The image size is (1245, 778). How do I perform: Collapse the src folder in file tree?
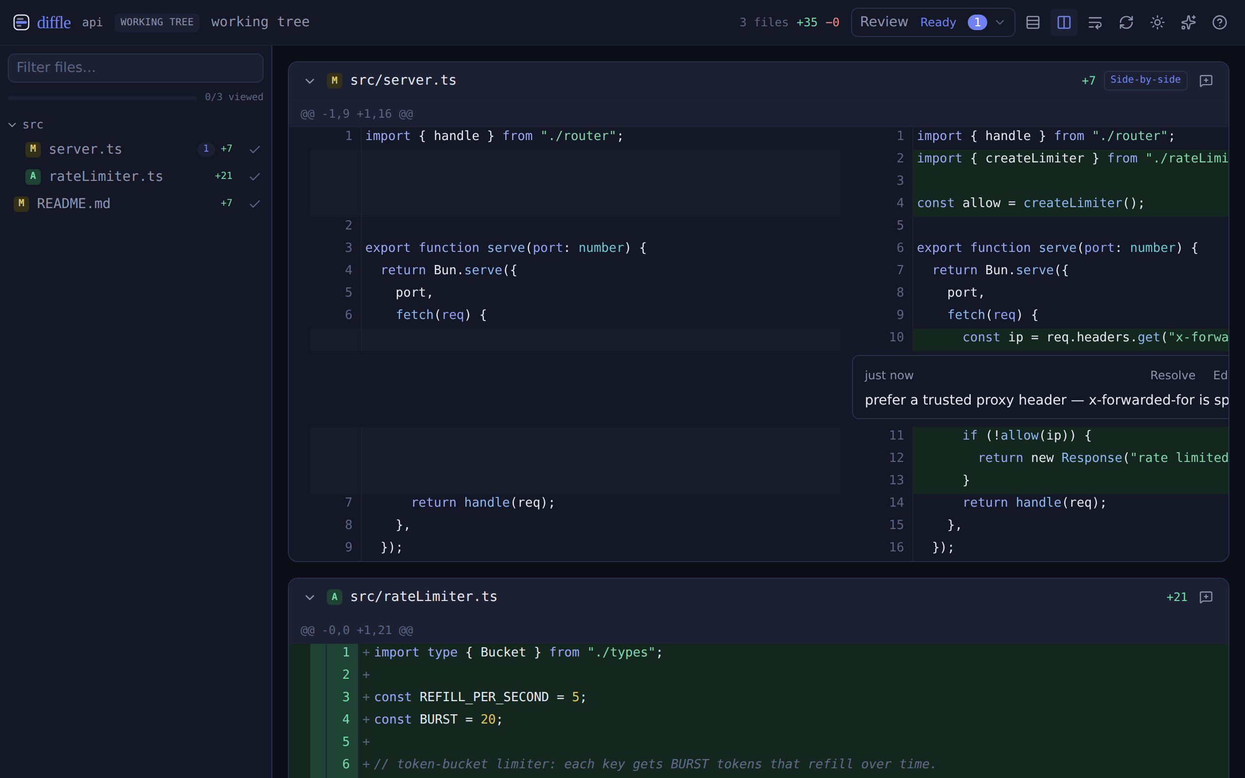click(x=12, y=124)
